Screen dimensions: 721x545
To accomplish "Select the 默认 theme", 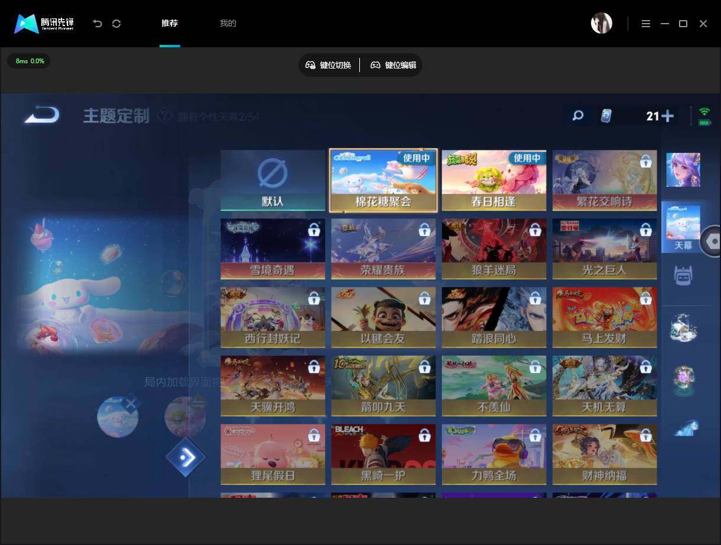I will tap(273, 180).
